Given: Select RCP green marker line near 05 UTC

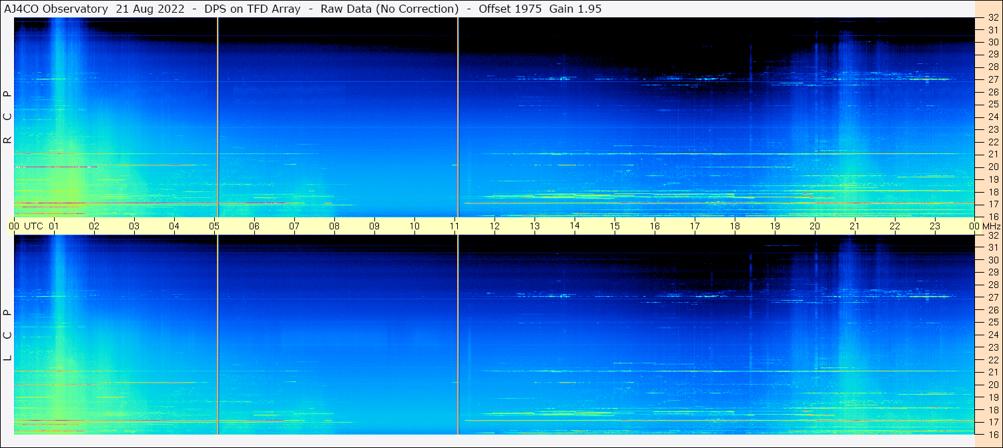Looking at the screenshot, I should pos(218,117).
